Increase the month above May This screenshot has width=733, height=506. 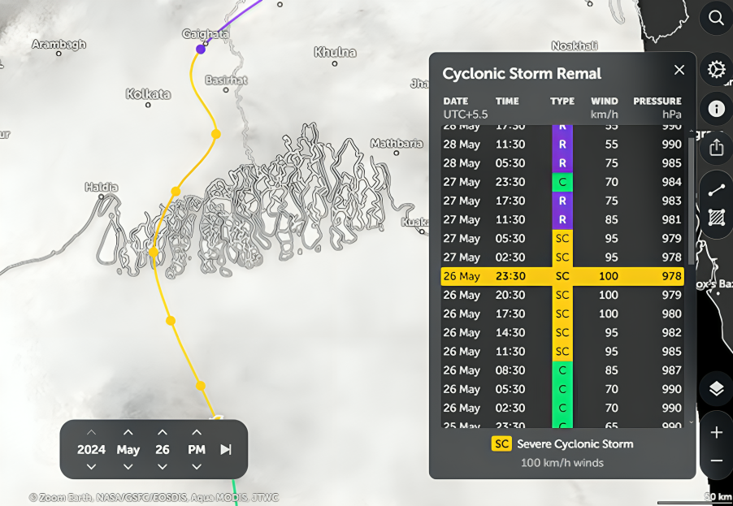tap(128, 432)
